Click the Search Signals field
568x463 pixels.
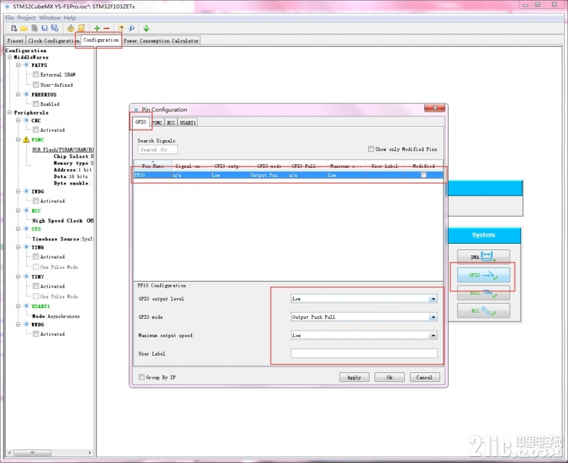click(x=157, y=149)
